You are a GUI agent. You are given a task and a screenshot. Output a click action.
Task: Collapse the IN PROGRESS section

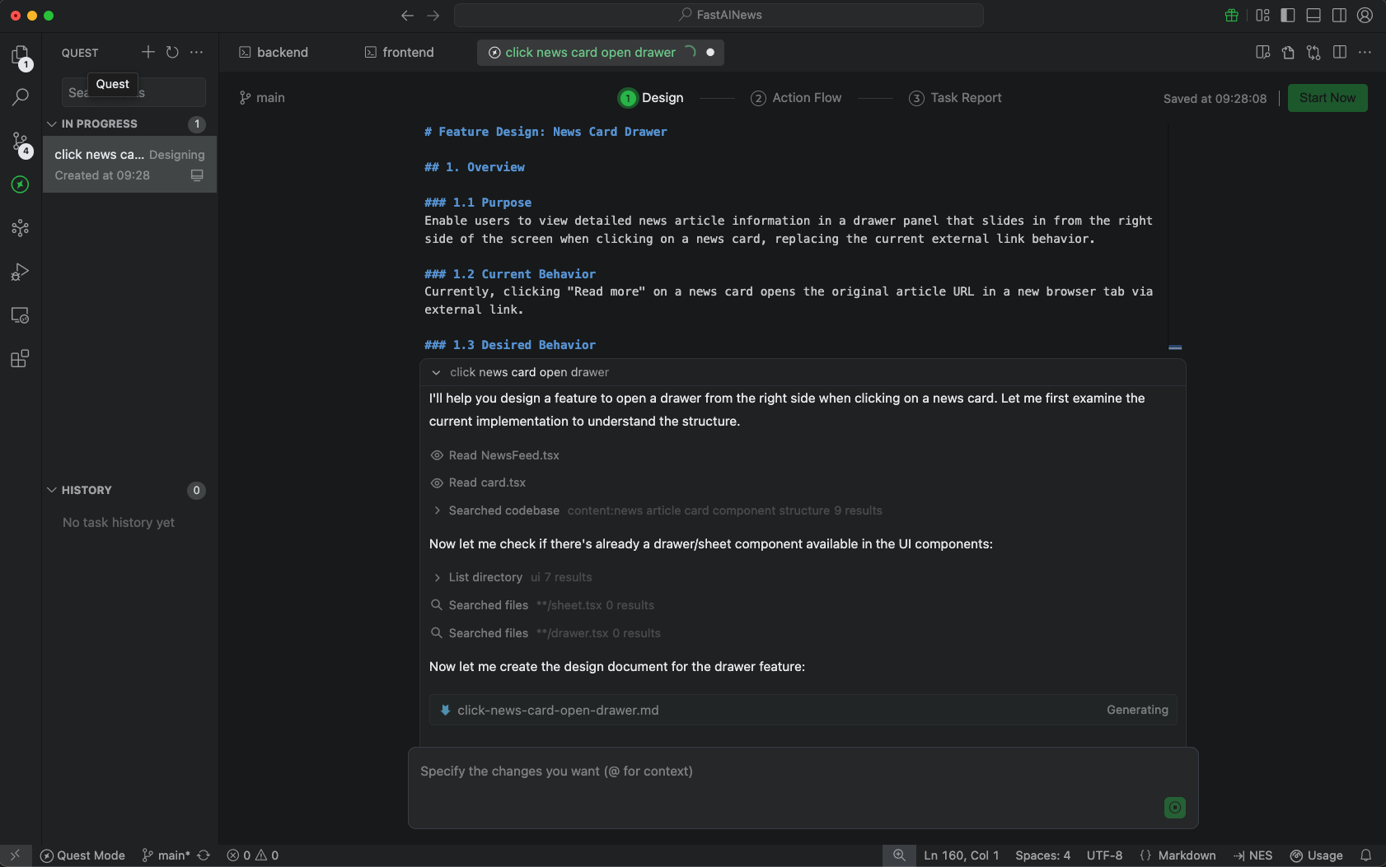coord(52,124)
